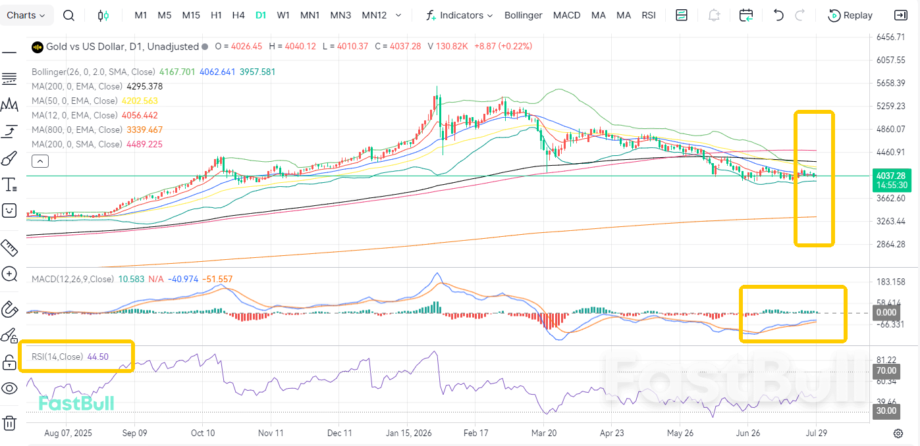Select MA(50, 0, EMA, Close) legend
920x446 pixels.
point(75,101)
